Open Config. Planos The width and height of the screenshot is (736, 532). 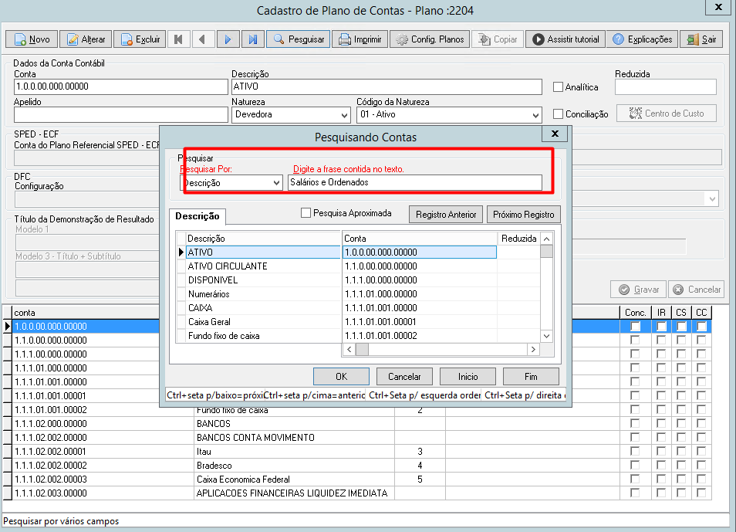[430, 39]
